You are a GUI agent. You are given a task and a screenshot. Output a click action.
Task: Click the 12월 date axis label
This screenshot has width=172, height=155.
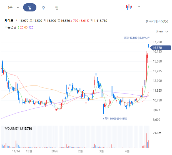pyautogui.click(x=29, y=151)
